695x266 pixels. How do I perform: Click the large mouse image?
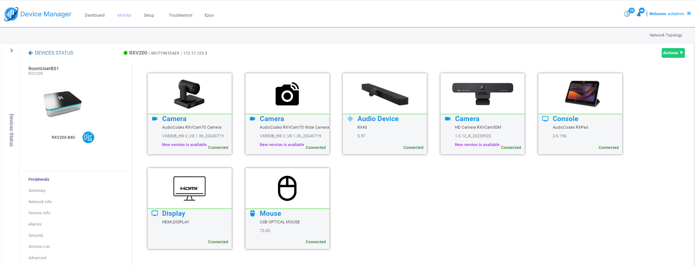coord(287,188)
